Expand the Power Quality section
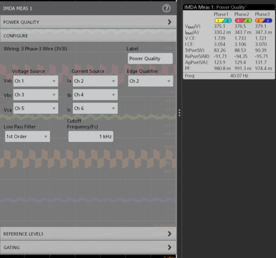 click(88, 22)
